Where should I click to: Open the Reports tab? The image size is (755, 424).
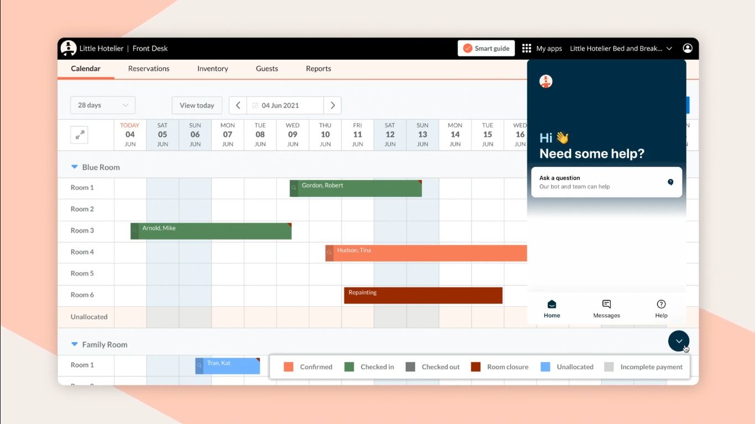click(x=318, y=69)
